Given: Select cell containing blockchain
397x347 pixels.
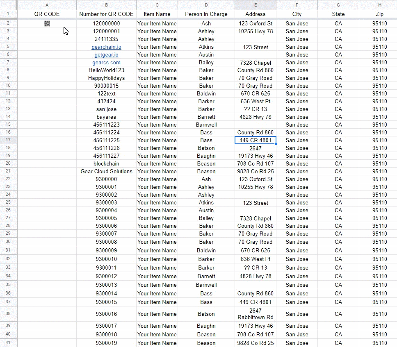Looking at the screenshot, I should tap(106, 163).
